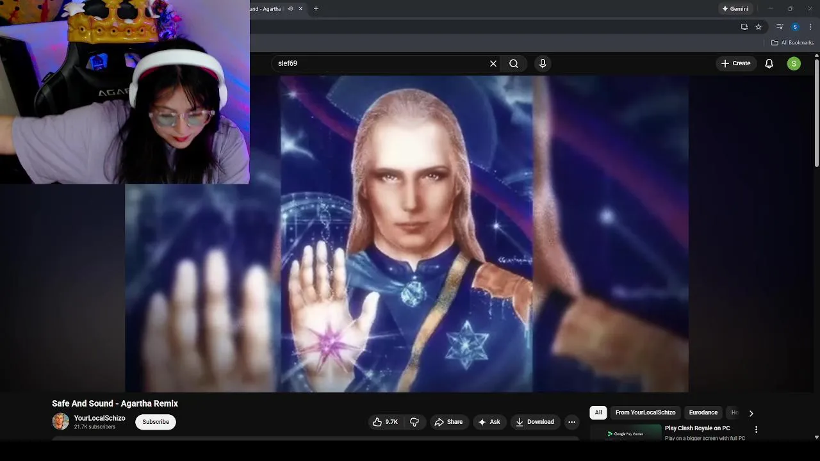The width and height of the screenshot is (820, 461).
Task: Open the All Bookmarks folder
Action: coord(792,43)
